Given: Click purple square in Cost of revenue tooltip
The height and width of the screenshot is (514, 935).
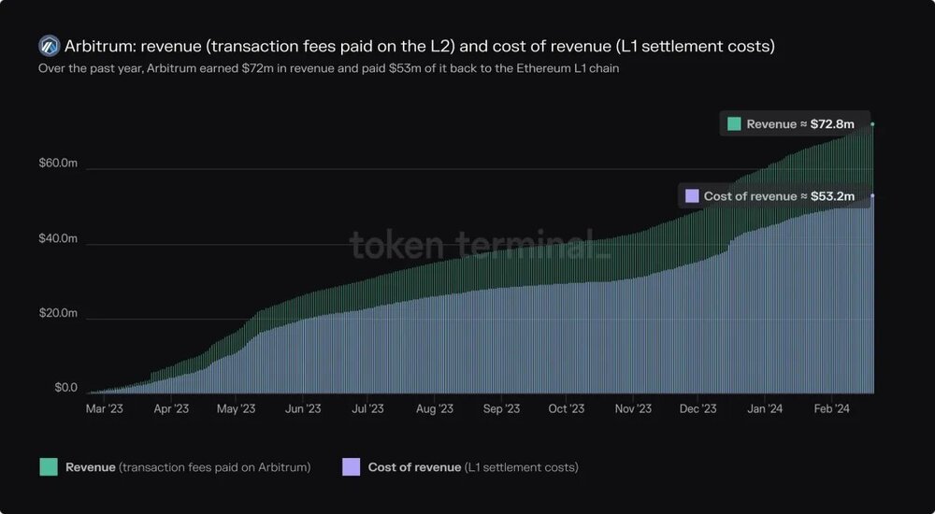Looking at the screenshot, I should pyautogui.click(x=692, y=196).
